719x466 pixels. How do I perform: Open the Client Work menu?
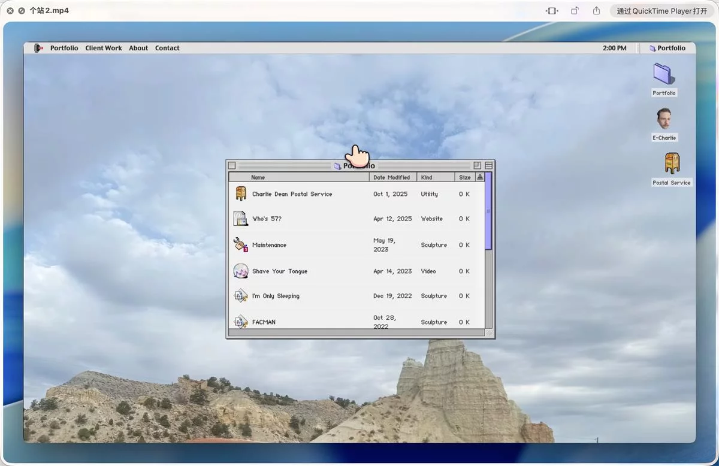(104, 48)
